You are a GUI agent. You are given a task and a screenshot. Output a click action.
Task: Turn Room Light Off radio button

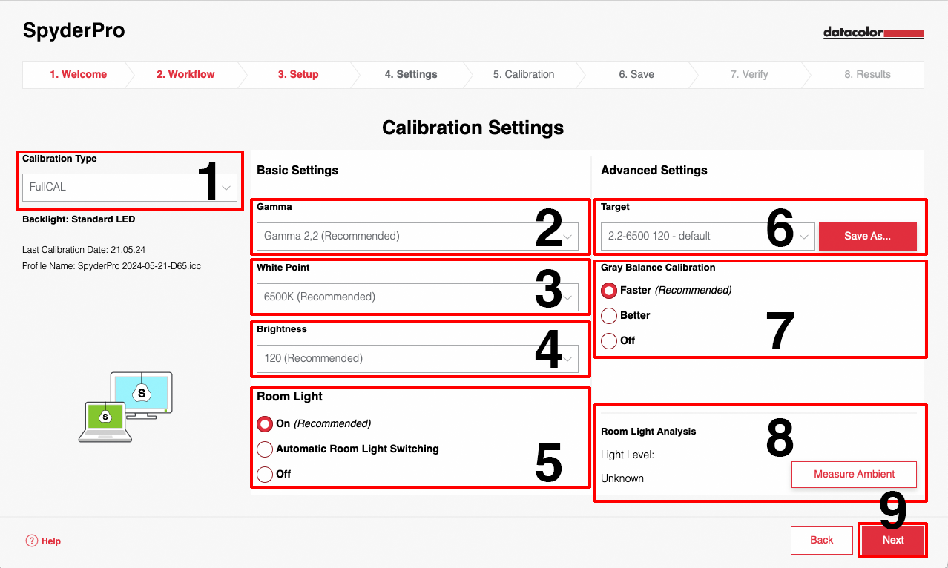point(265,475)
